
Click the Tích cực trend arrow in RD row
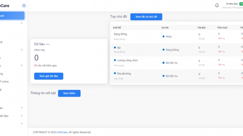[223, 52]
